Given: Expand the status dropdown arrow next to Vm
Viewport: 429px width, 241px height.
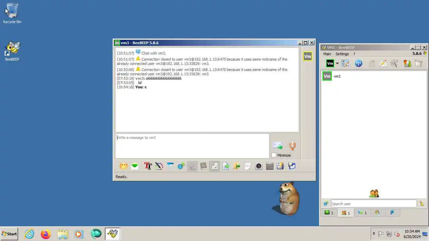Looking at the screenshot, I should click(x=338, y=64).
